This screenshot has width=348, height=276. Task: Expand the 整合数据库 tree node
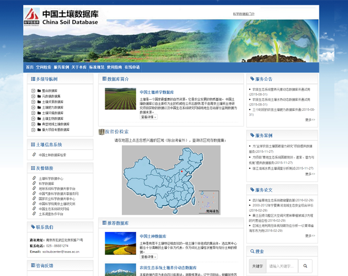pyautogui.click(x=33, y=91)
